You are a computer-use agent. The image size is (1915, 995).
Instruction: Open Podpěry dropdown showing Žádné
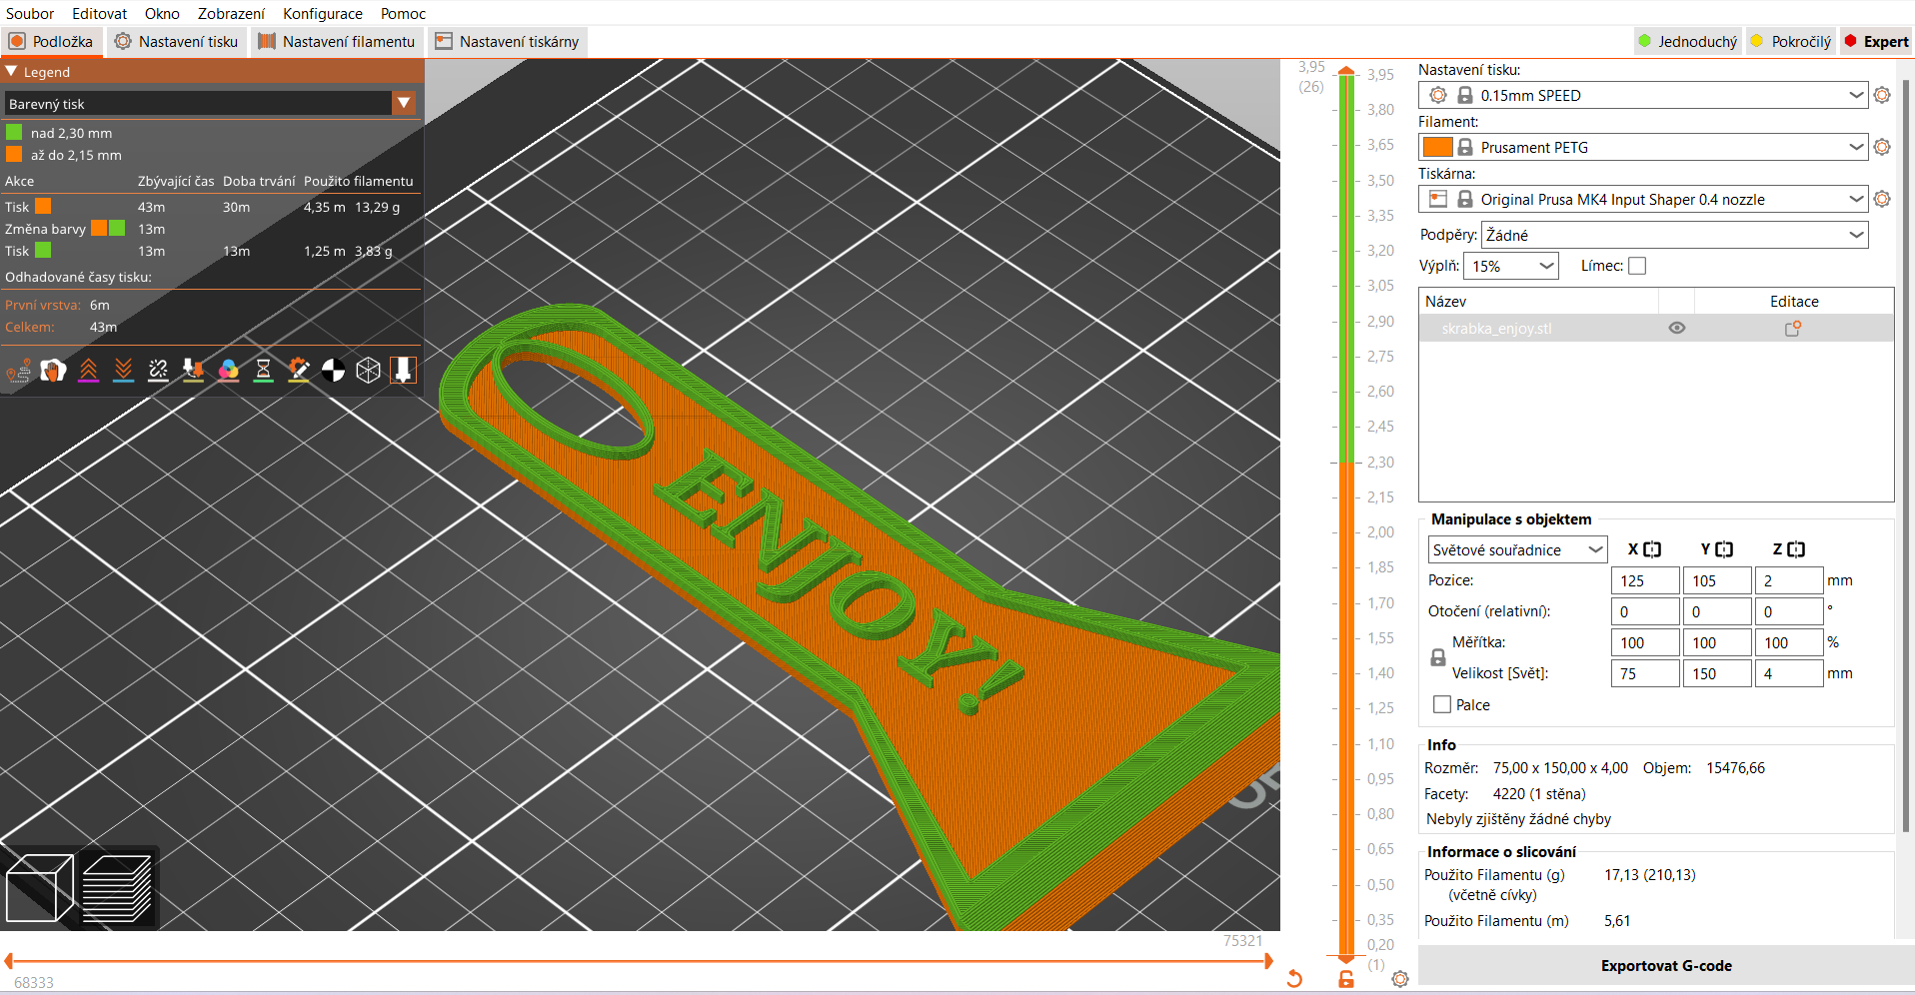click(x=1674, y=235)
